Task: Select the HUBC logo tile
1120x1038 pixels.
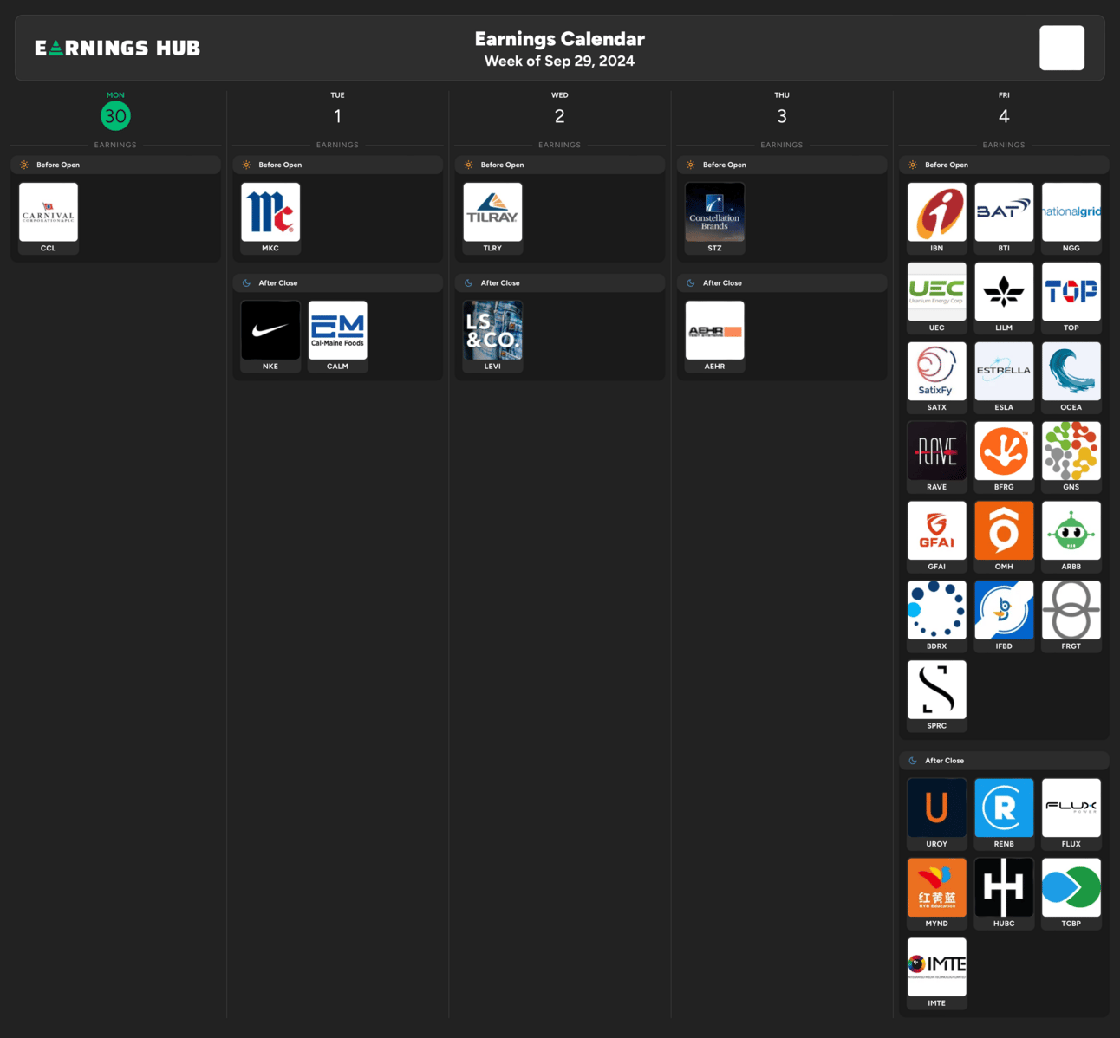Action: pos(1004,893)
